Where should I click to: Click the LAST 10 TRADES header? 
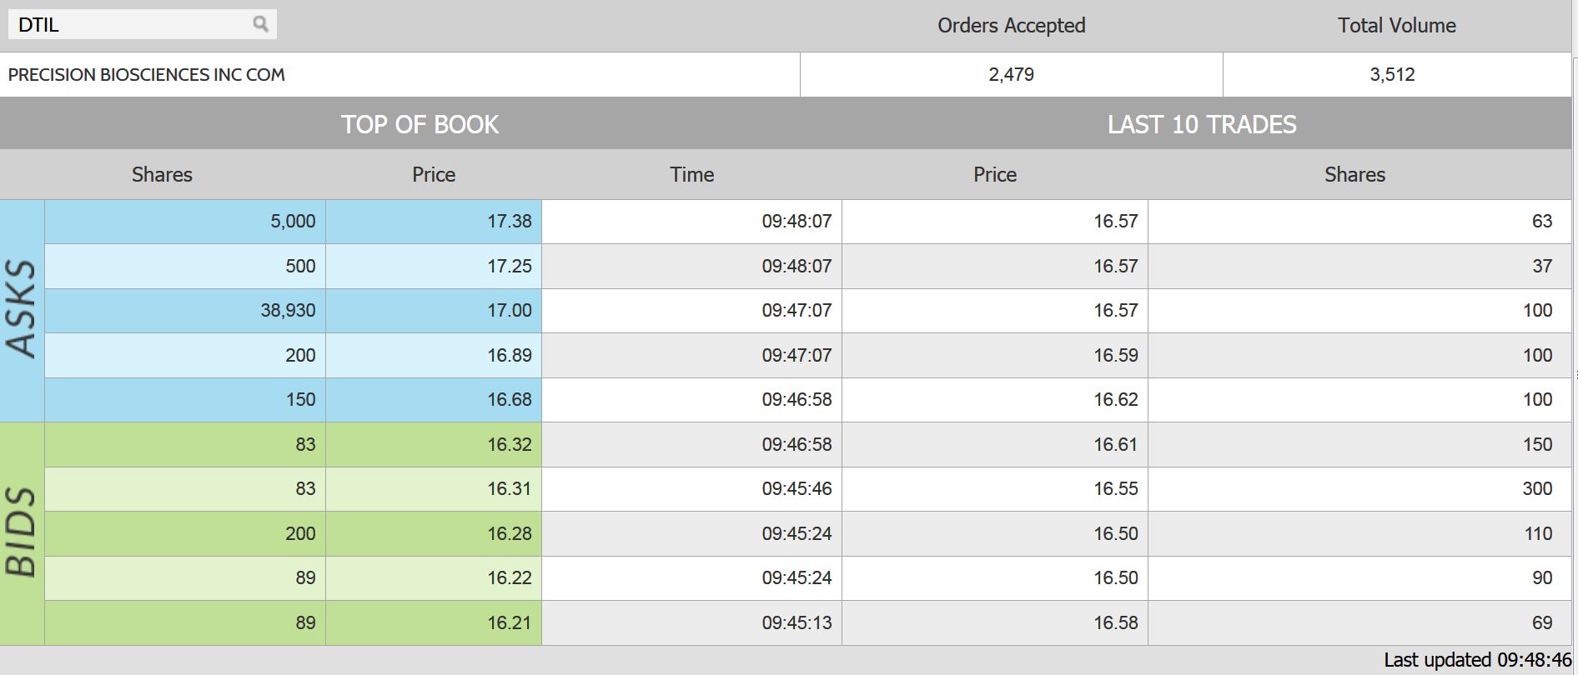click(x=1201, y=124)
